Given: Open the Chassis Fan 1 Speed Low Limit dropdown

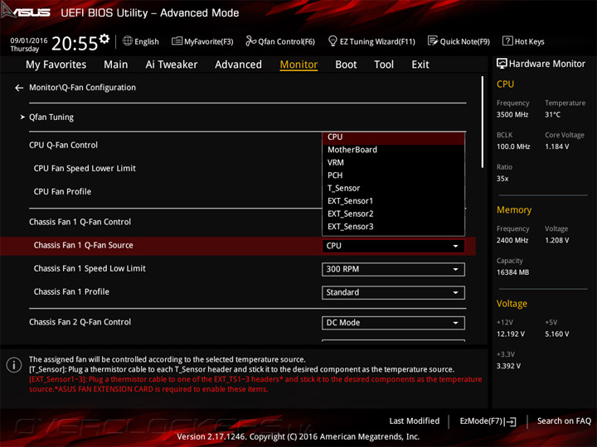Looking at the screenshot, I should pos(393,269).
